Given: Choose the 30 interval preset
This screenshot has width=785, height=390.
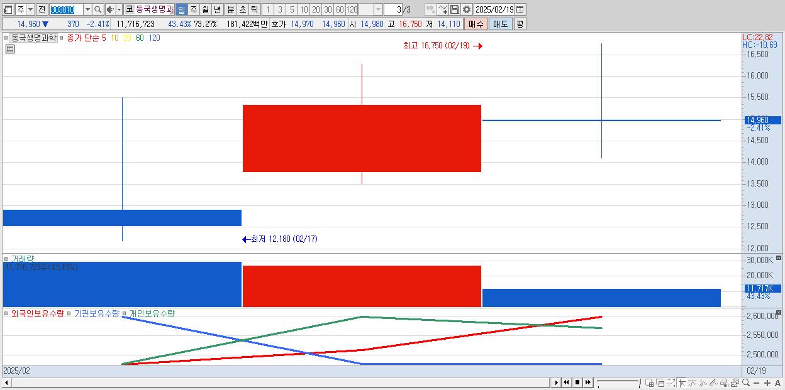Looking at the screenshot, I should click(x=328, y=9).
